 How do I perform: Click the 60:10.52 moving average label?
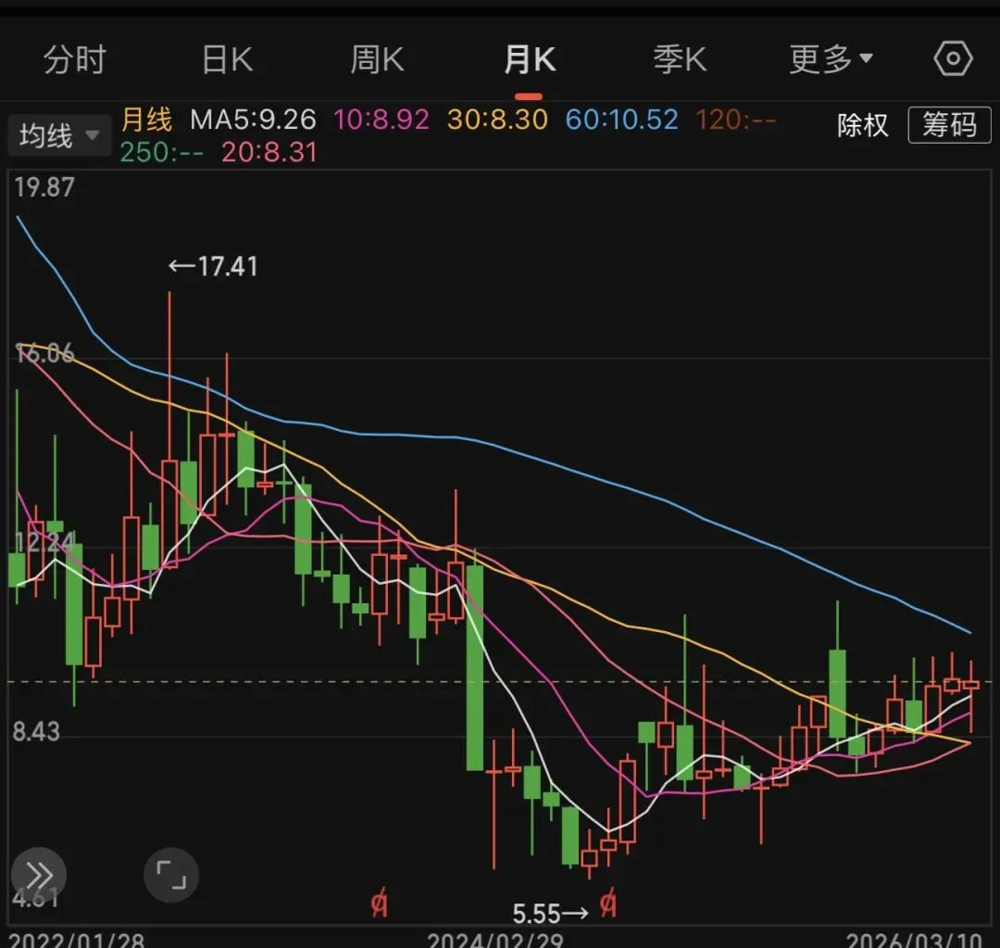pos(621,120)
